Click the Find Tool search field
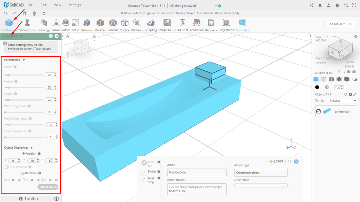Viewport: 360px width, 202px height. point(341,24)
